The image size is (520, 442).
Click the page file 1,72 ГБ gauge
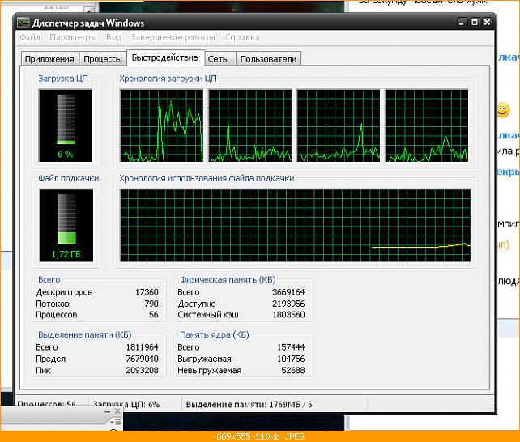66,225
